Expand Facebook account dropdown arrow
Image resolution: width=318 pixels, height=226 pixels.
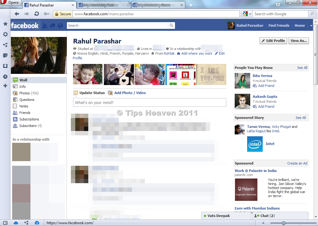pyautogui.click(x=311, y=25)
